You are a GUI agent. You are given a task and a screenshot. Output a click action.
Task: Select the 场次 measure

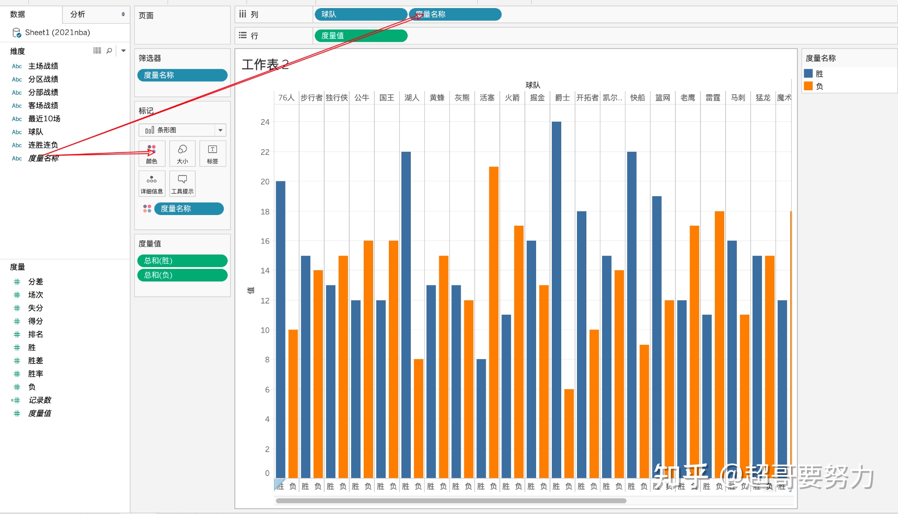[35, 294]
